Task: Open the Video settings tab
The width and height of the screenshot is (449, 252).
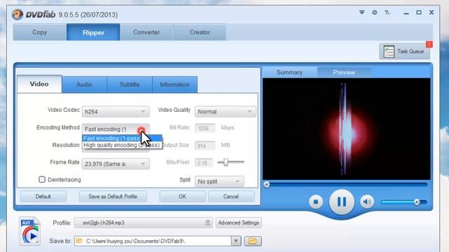Action: pyautogui.click(x=39, y=84)
